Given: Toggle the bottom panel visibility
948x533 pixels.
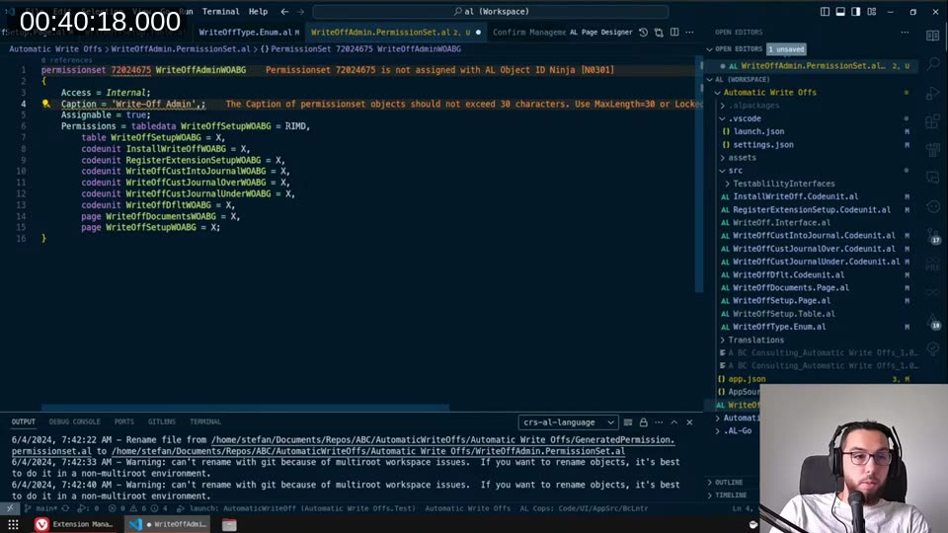Looking at the screenshot, I should point(841,12).
